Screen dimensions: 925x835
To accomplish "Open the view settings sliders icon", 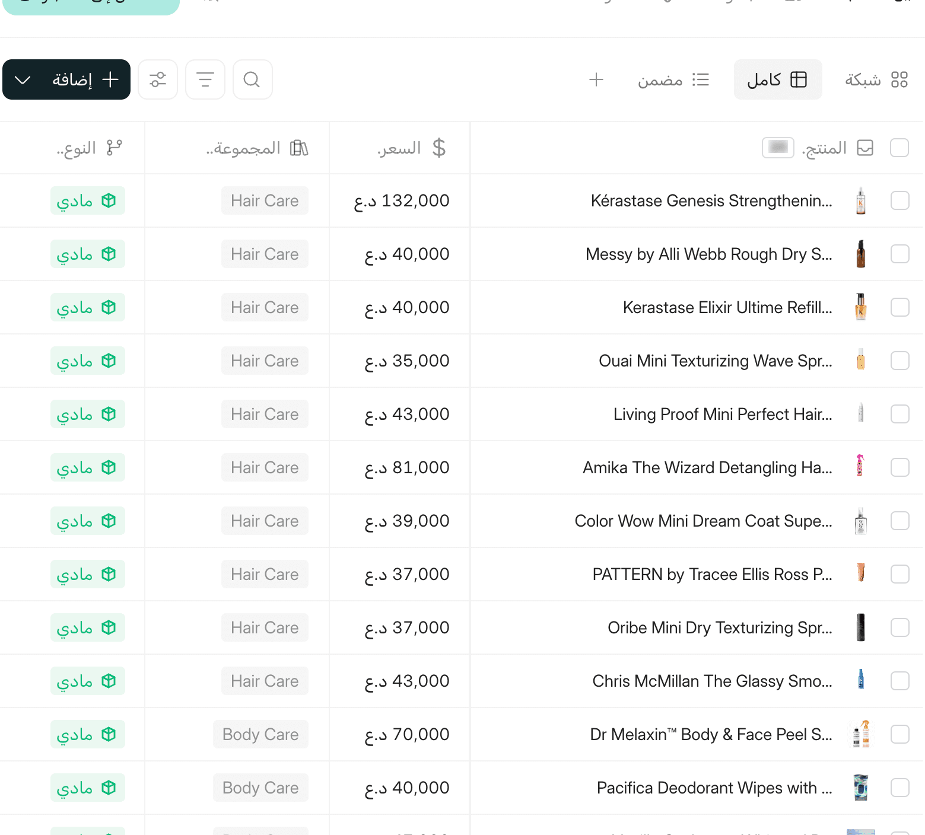I will tap(158, 79).
